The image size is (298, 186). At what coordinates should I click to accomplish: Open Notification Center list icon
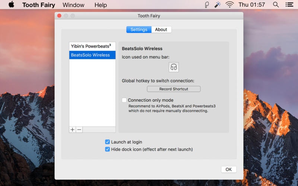(x=289, y=5)
